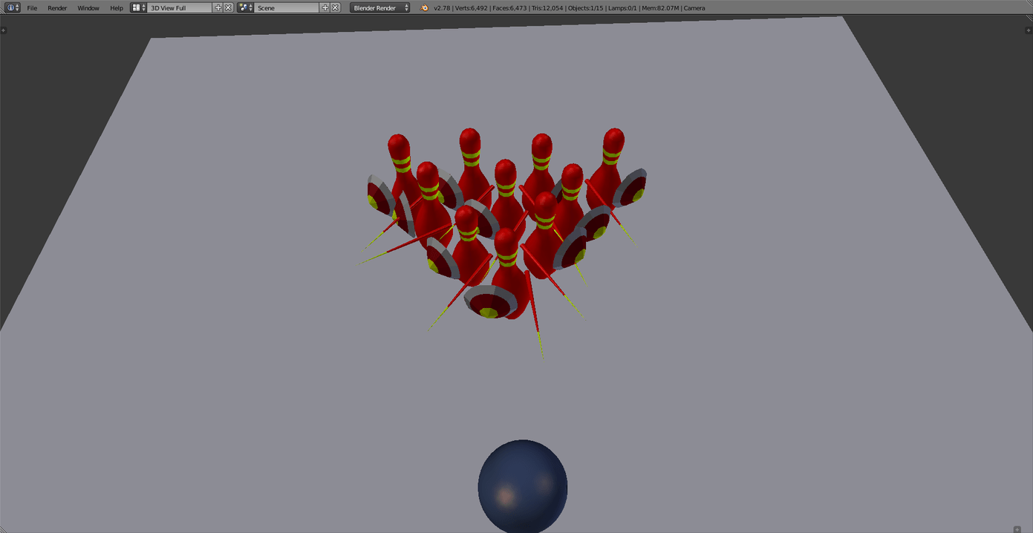
Task: Add a new screen layout
Action: (x=218, y=7)
